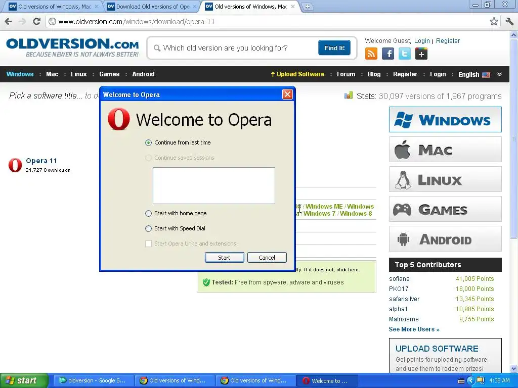Click the browser forward arrow
Image resolution: width=518 pixels, height=388 pixels.
click(22, 22)
